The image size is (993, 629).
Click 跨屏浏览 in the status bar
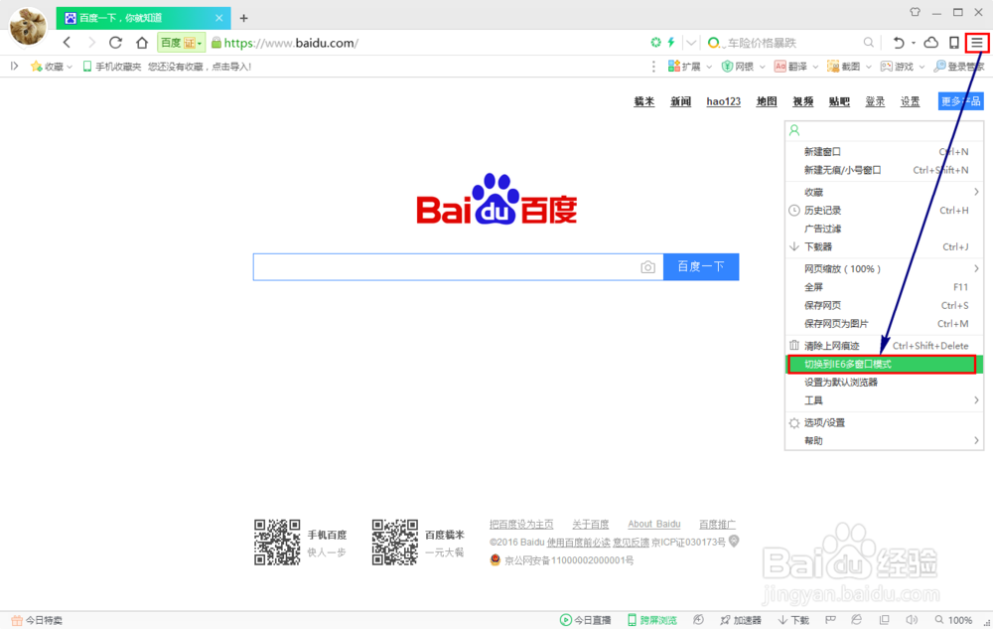pos(652,620)
